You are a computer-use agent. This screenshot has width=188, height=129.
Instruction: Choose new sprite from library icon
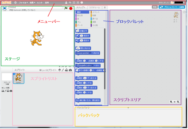point(60,70)
